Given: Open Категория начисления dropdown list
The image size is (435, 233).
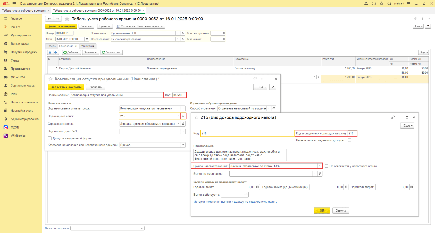Looking at the screenshot, I should coord(183,145).
